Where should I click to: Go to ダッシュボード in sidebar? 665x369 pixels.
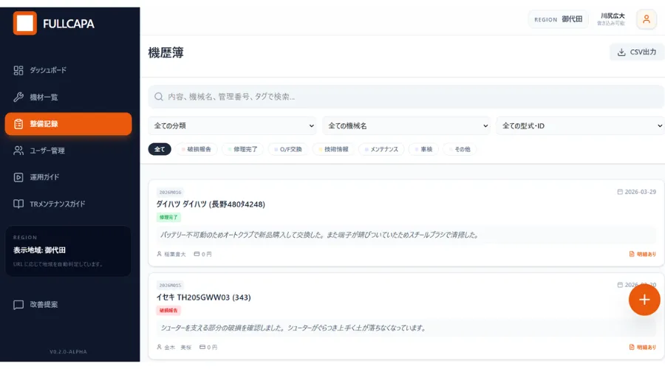click(48, 70)
